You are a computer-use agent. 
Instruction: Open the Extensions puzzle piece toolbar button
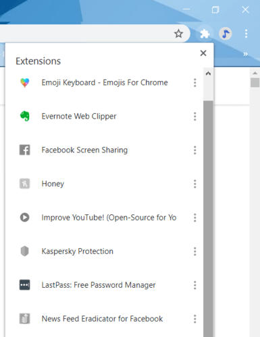pos(205,34)
